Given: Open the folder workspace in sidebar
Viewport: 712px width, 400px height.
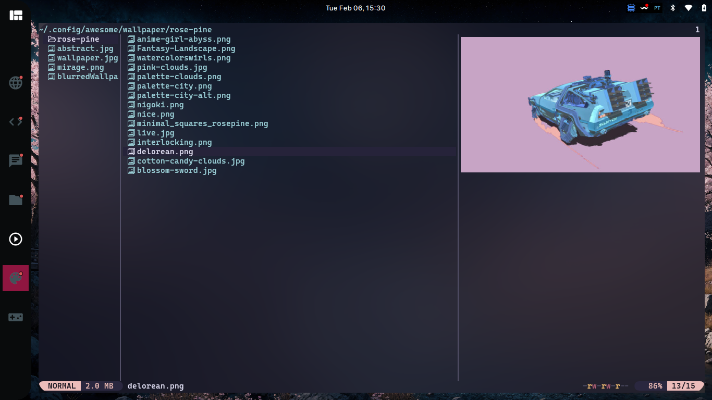Looking at the screenshot, I should tap(16, 200).
